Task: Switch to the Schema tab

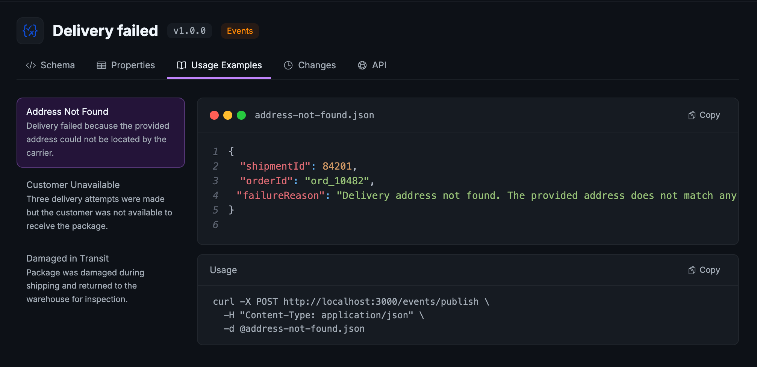Action: pyautogui.click(x=58, y=65)
